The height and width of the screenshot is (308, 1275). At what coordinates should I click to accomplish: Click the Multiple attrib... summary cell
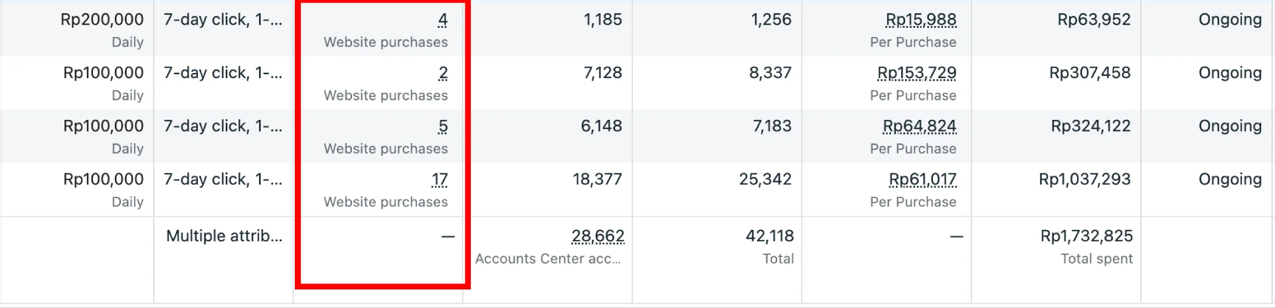(224, 236)
